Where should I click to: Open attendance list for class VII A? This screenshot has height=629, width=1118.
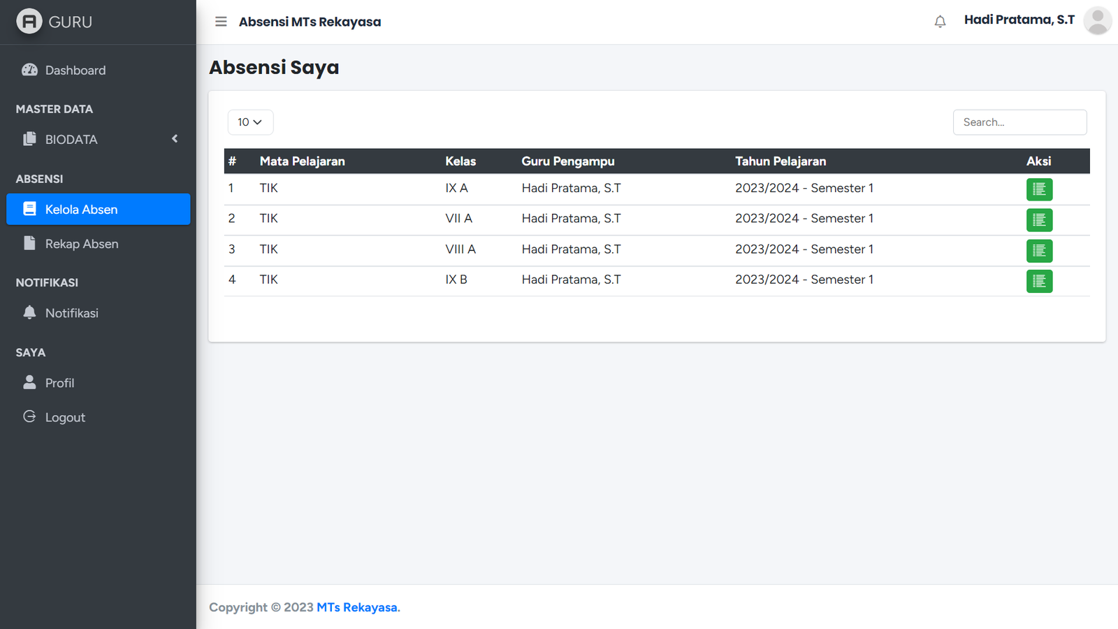pos(1039,220)
